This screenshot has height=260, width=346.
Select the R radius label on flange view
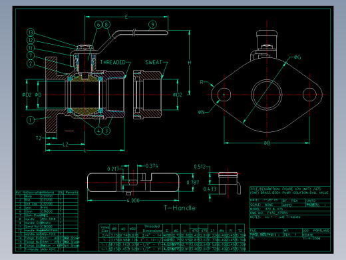coord(202,82)
